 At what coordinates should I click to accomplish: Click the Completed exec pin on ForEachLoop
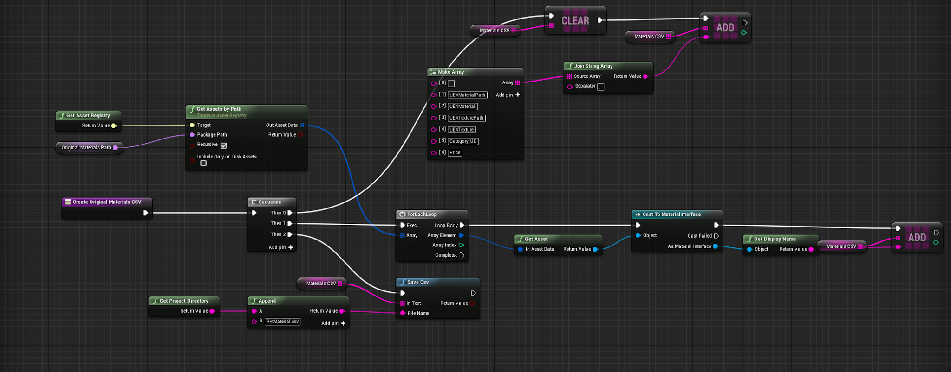(x=462, y=255)
